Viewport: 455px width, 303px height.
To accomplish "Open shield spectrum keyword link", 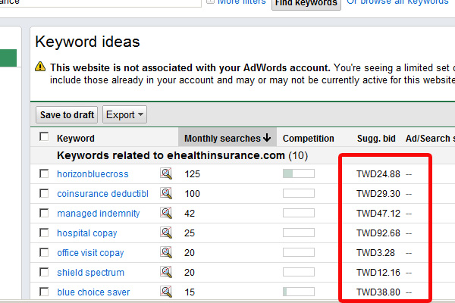I will (x=90, y=273).
